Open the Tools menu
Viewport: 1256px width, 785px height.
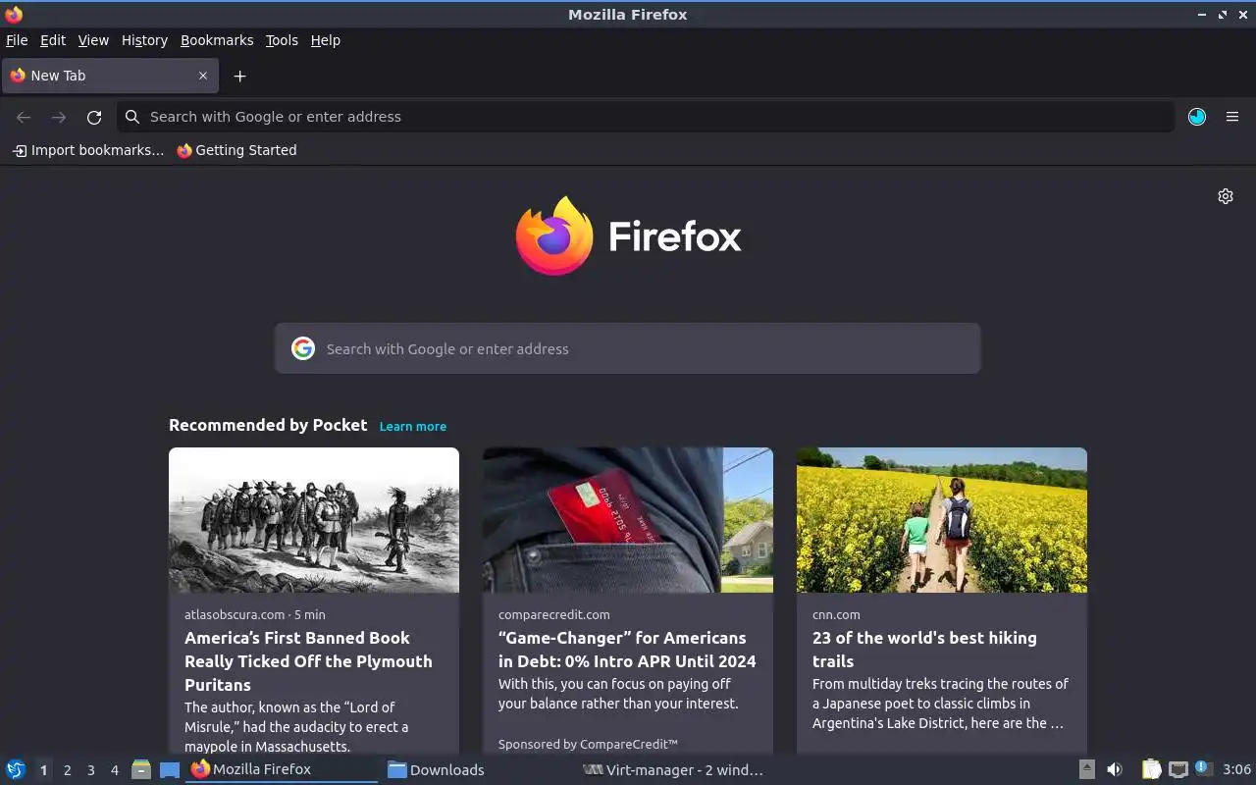point(282,40)
